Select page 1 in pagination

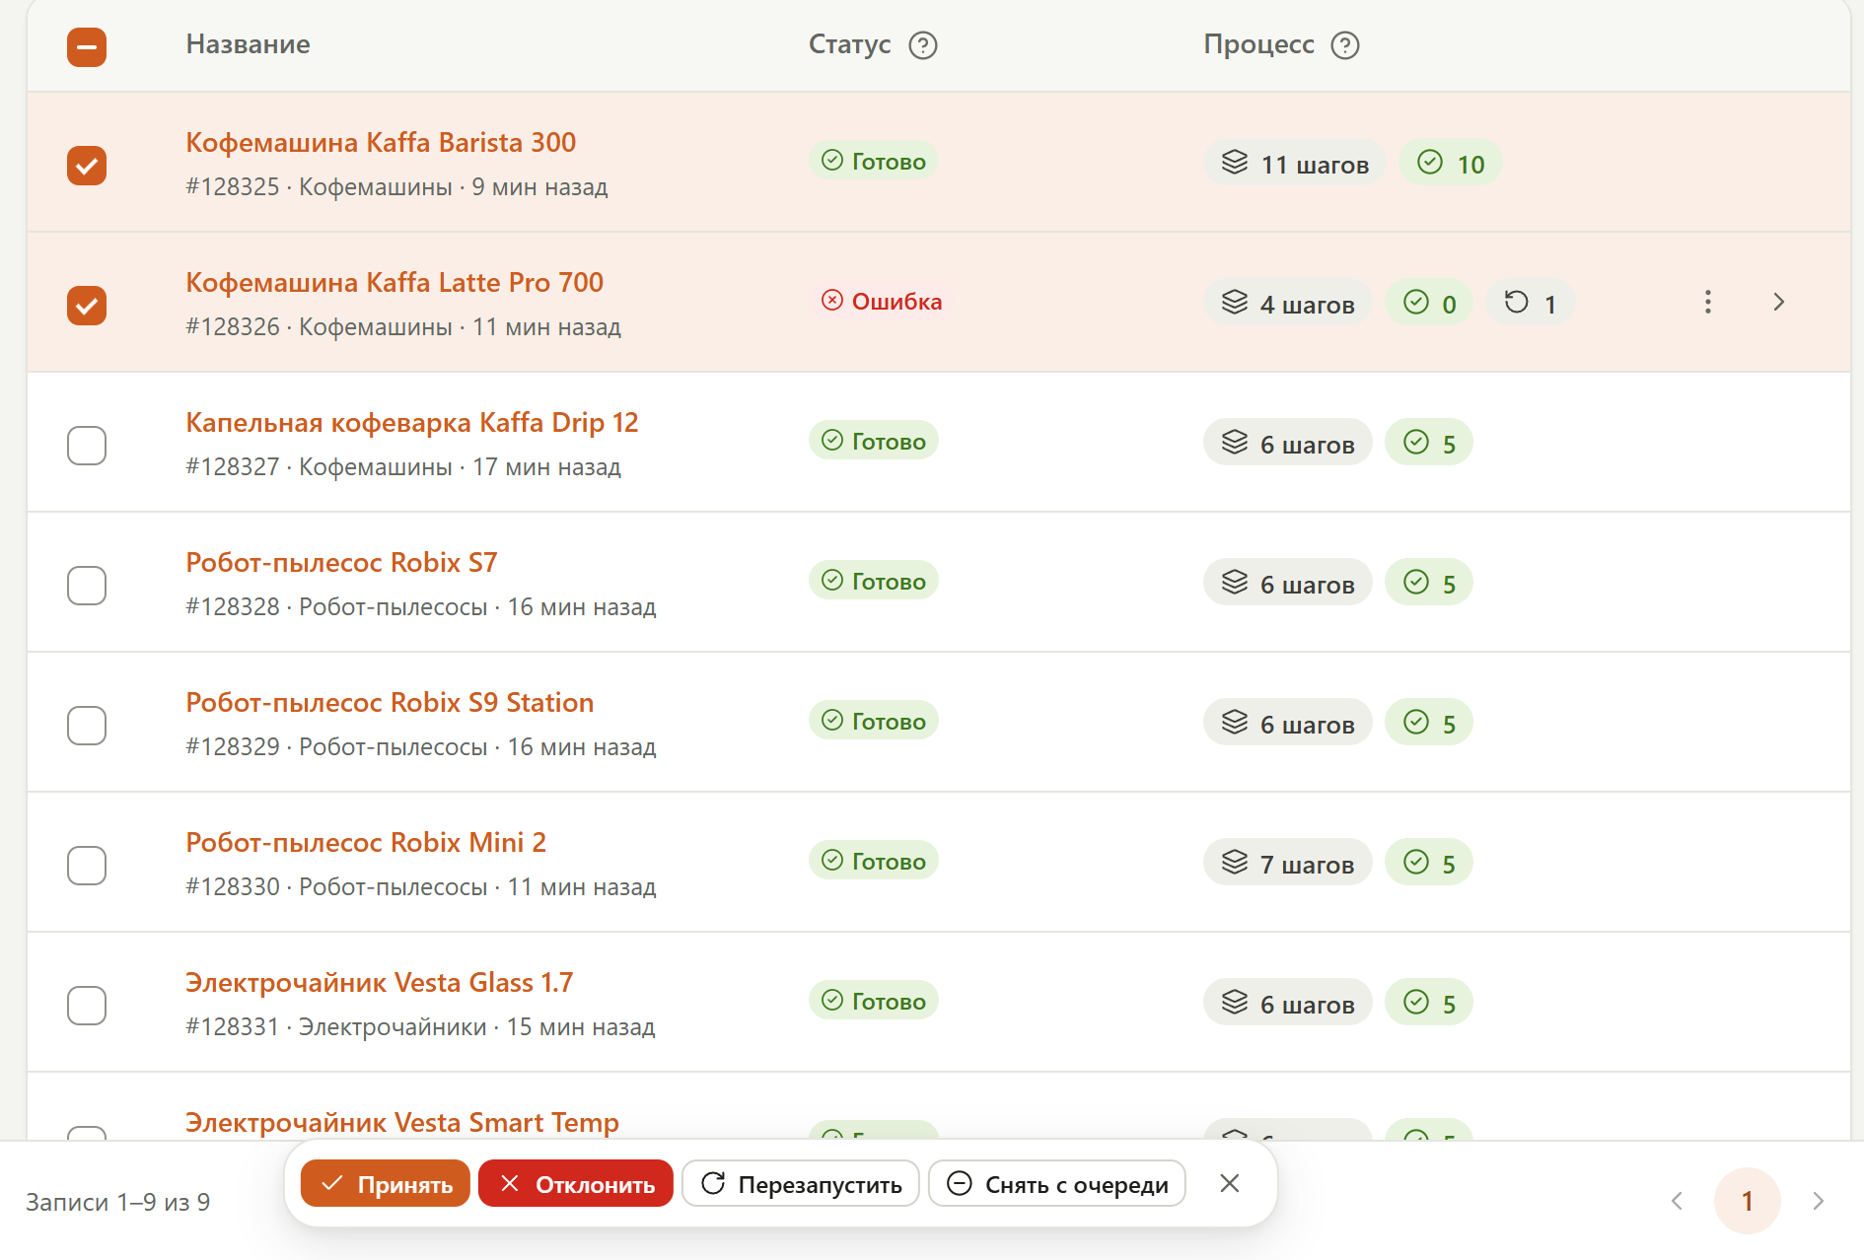pos(1748,1201)
